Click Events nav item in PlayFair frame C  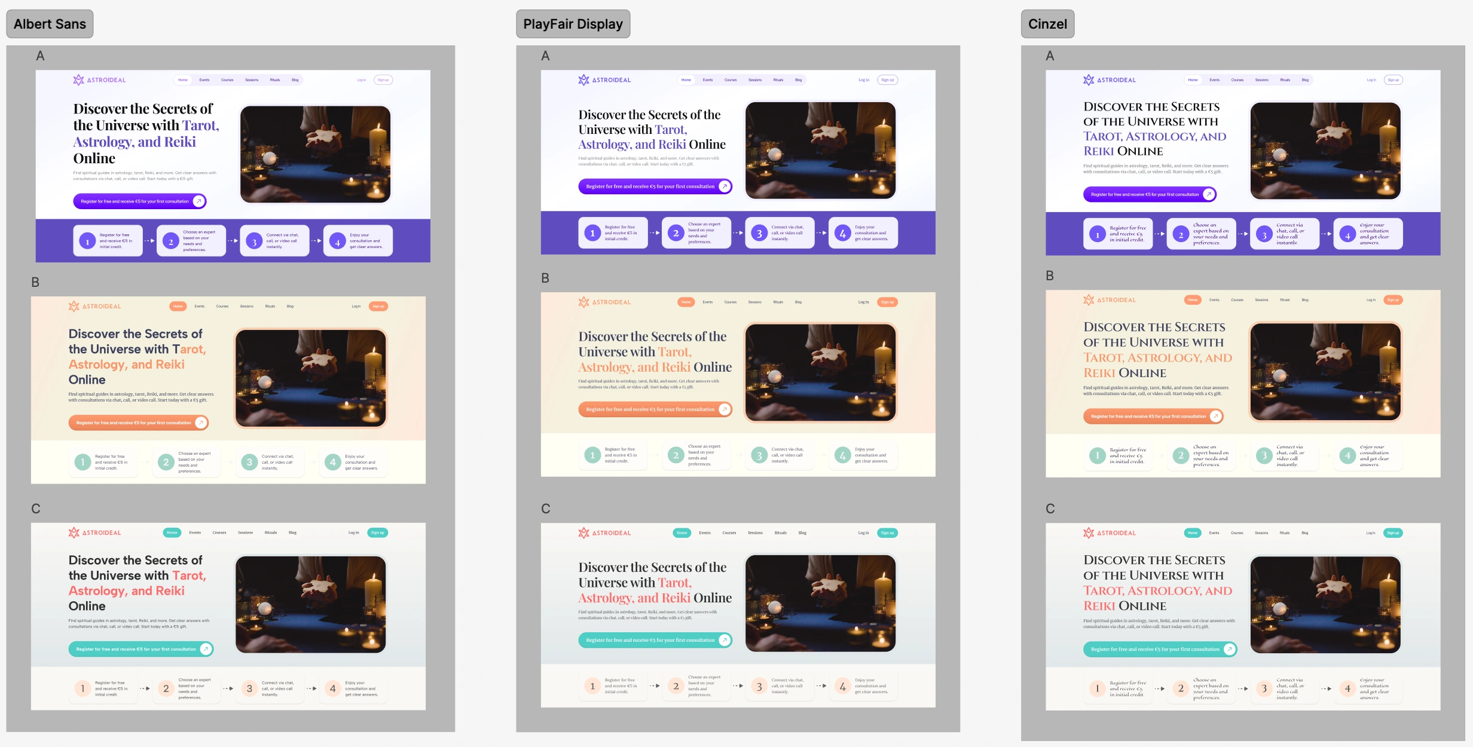[x=705, y=532]
